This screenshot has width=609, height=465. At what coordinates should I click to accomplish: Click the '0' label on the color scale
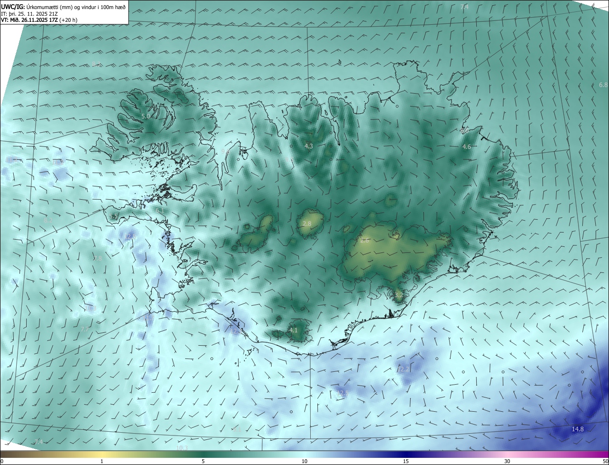pyautogui.click(x=1, y=461)
